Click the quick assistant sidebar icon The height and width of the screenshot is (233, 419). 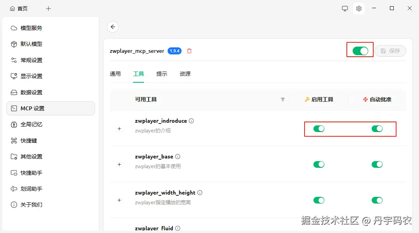pos(14,173)
